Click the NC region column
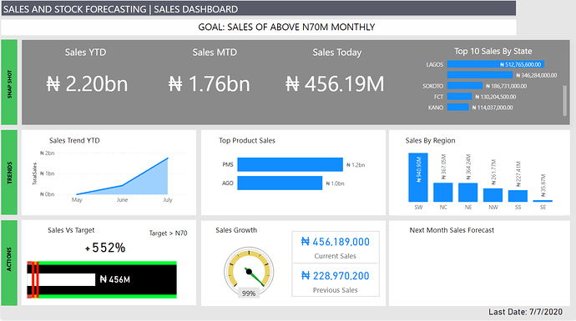The image size is (576, 321). pyautogui.click(x=443, y=193)
